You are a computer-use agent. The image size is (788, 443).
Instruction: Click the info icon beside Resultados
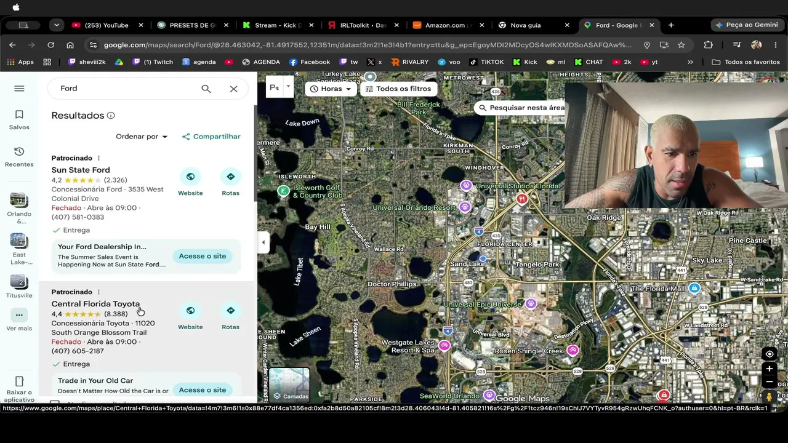click(111, 116)
